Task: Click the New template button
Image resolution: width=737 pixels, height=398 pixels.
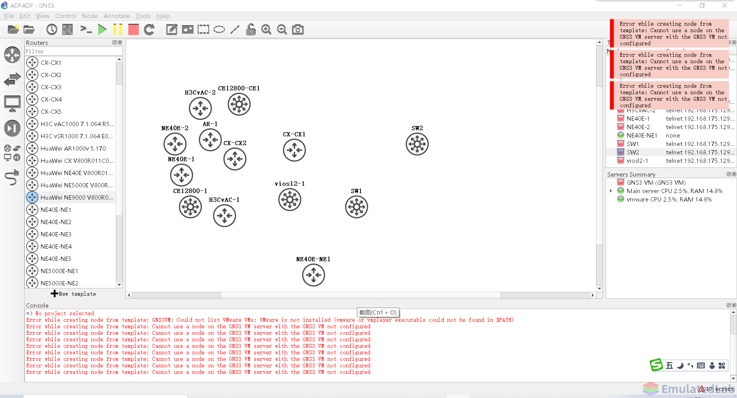Action: click(x=73, y=294)
